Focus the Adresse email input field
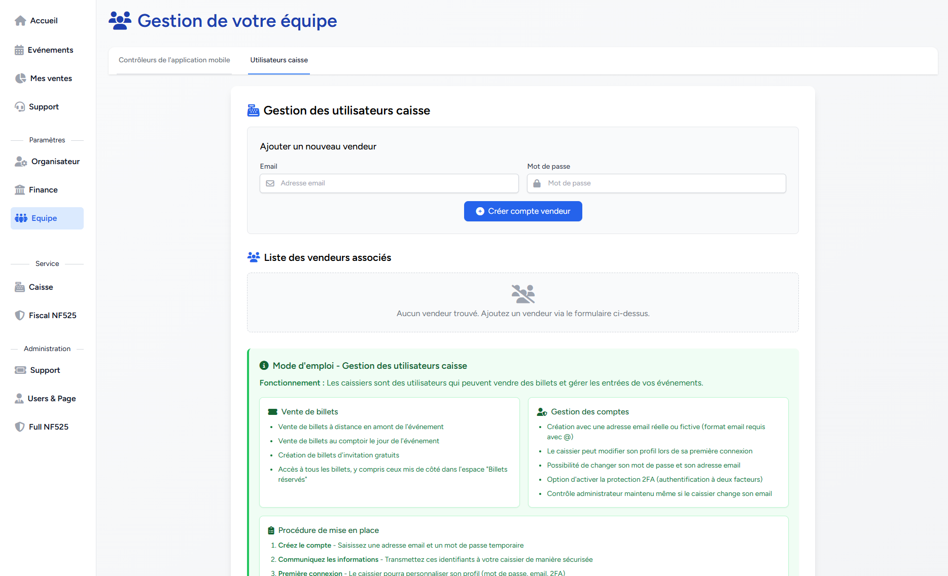948x576 pixels. pos(389,183)
